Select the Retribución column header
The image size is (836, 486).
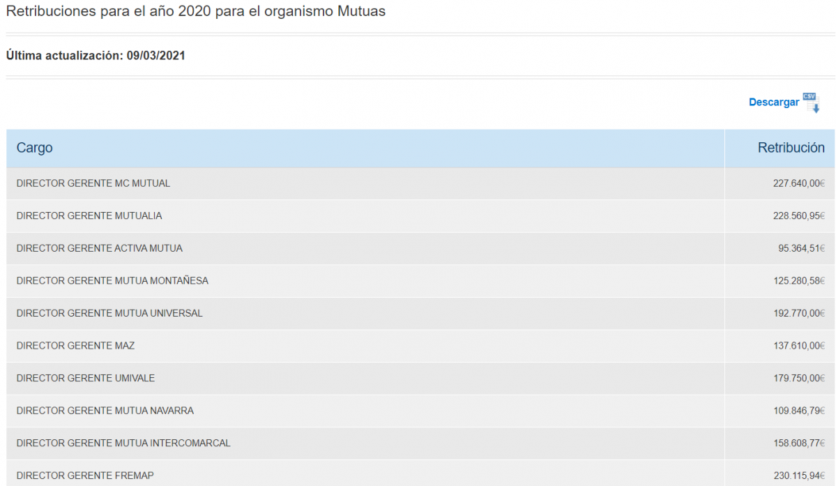780,148
